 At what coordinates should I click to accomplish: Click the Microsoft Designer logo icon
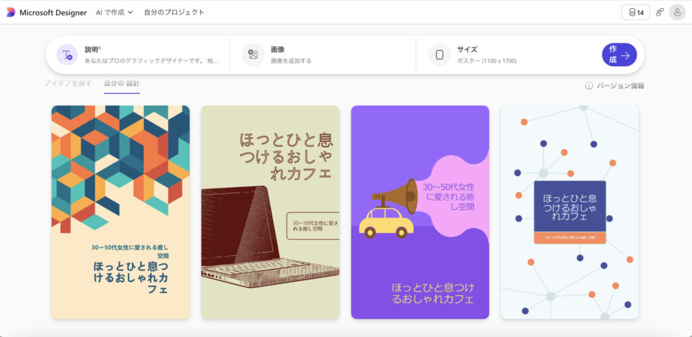pos(10,12)
